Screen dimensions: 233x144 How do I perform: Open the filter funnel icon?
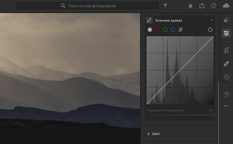(x=165, y=6)
